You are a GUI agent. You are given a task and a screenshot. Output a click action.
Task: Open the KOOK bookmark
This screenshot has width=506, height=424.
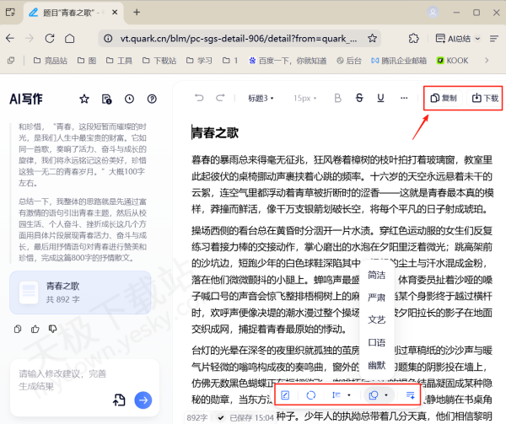point(452,61)
